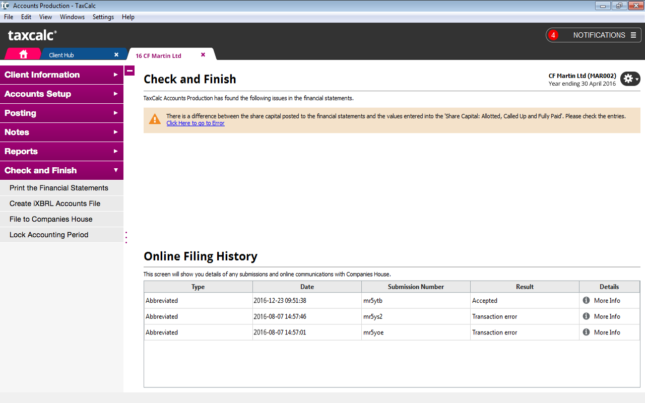Click submission number mr5yoe
Image resolution: width=645 pixels, height=403 pixels.
[x=373, y=332]
